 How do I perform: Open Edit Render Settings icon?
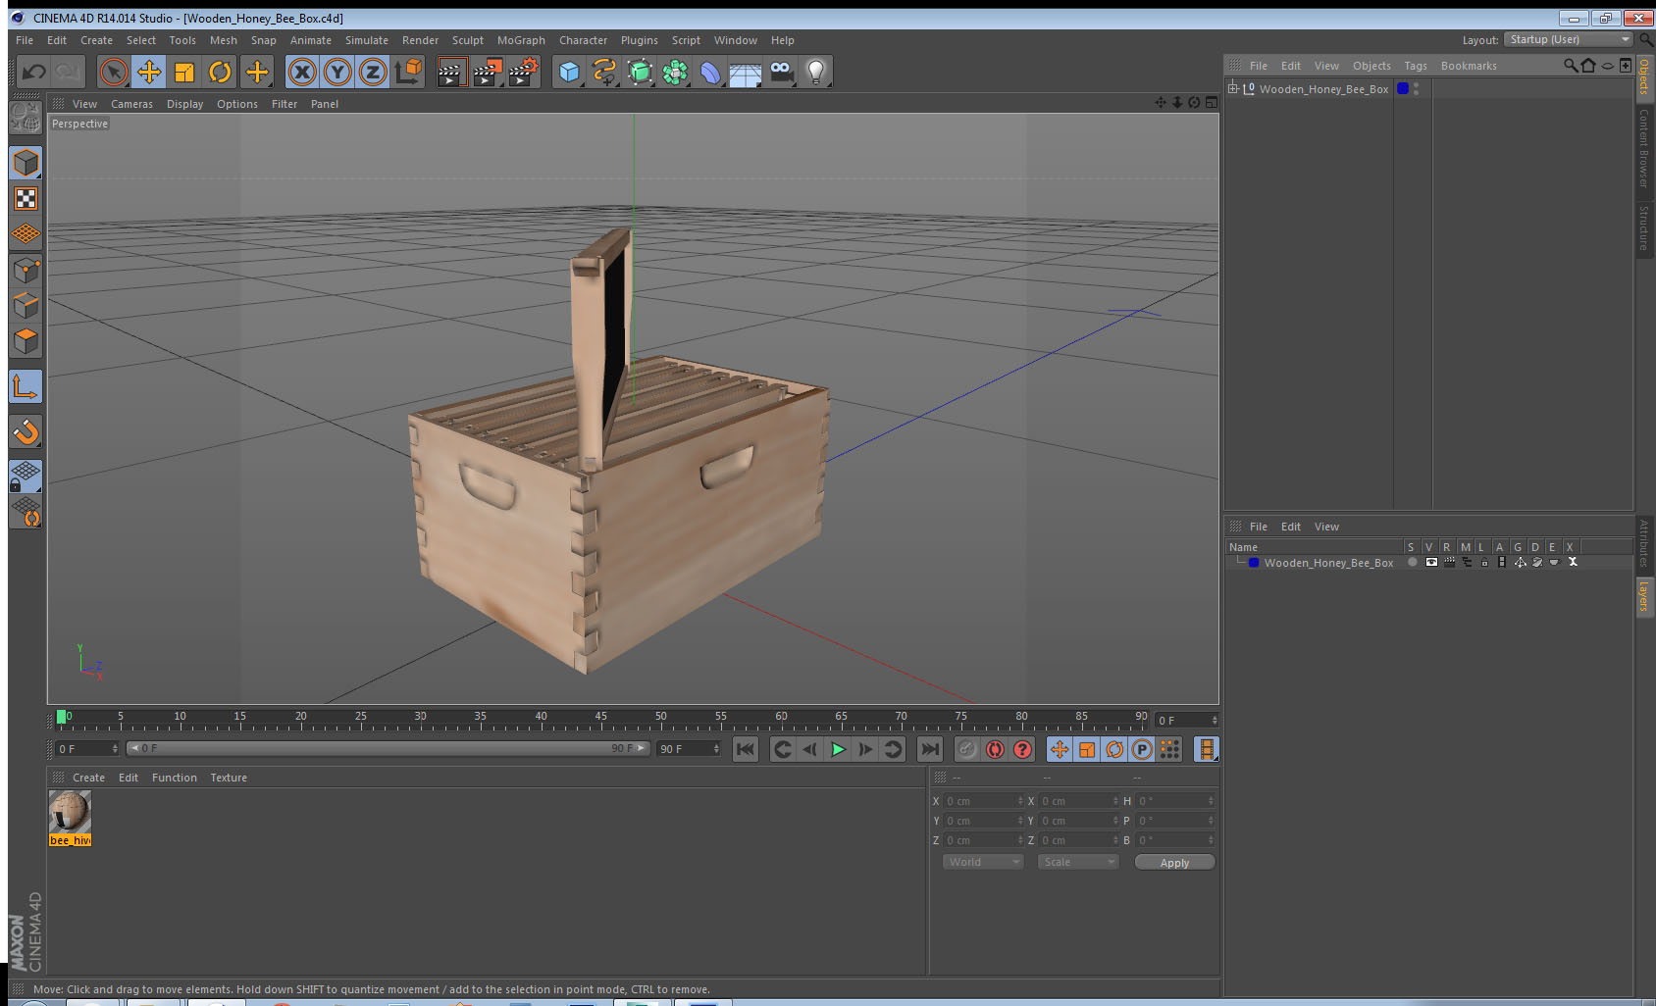click(x=524, y=72)
